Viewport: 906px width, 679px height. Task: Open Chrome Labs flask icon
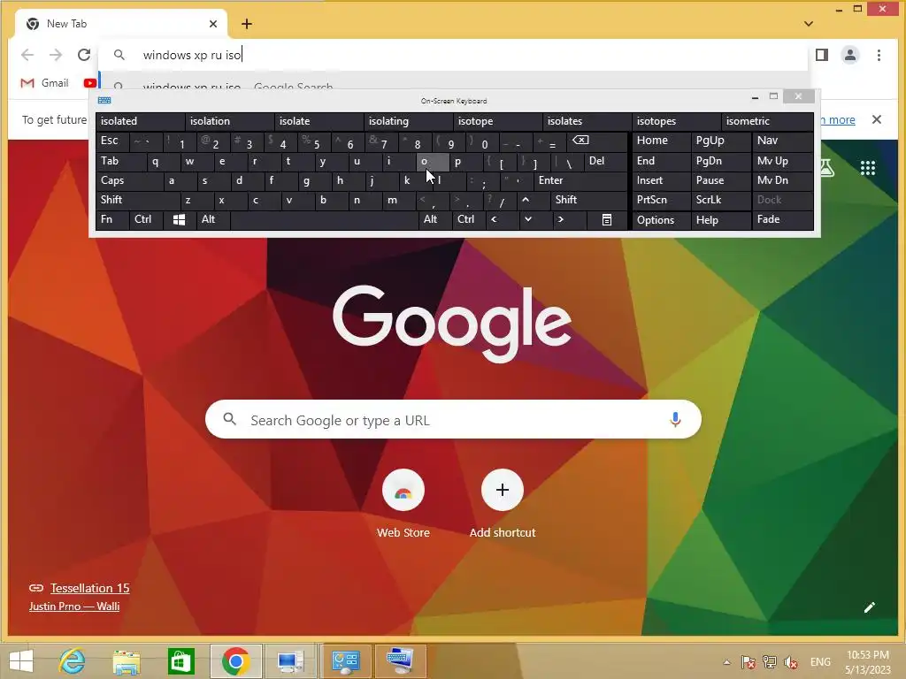(827, 168)
